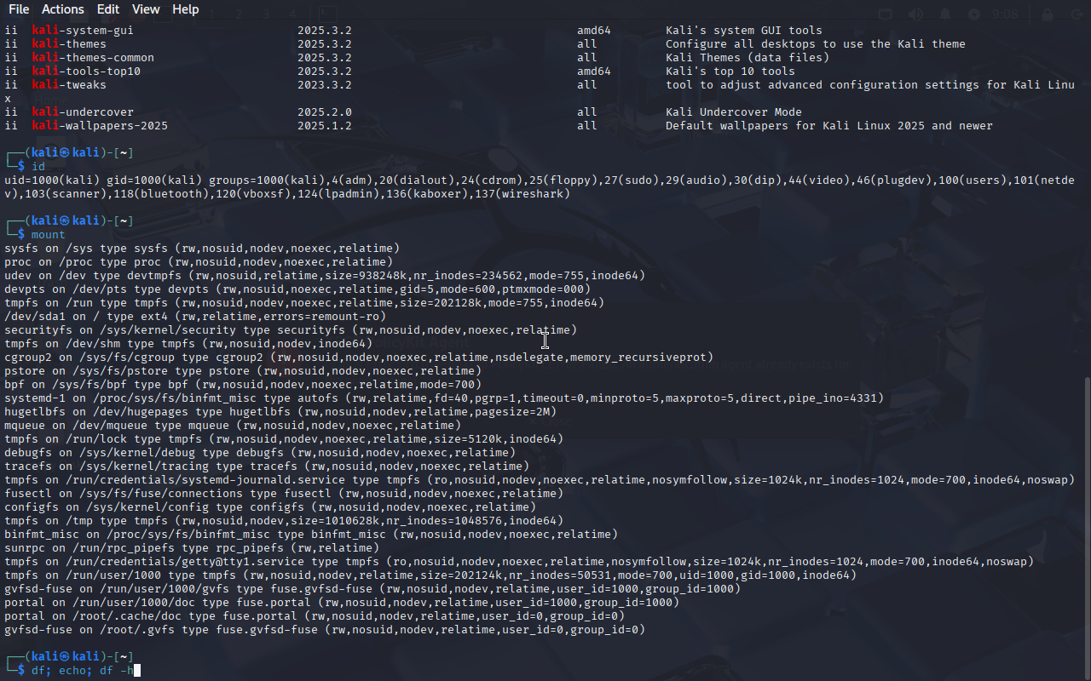This screenshot has width=1091, height=681.
Task: Click the 'sysfs on /sys type sysfs' line
Action: tap(202, 248)
